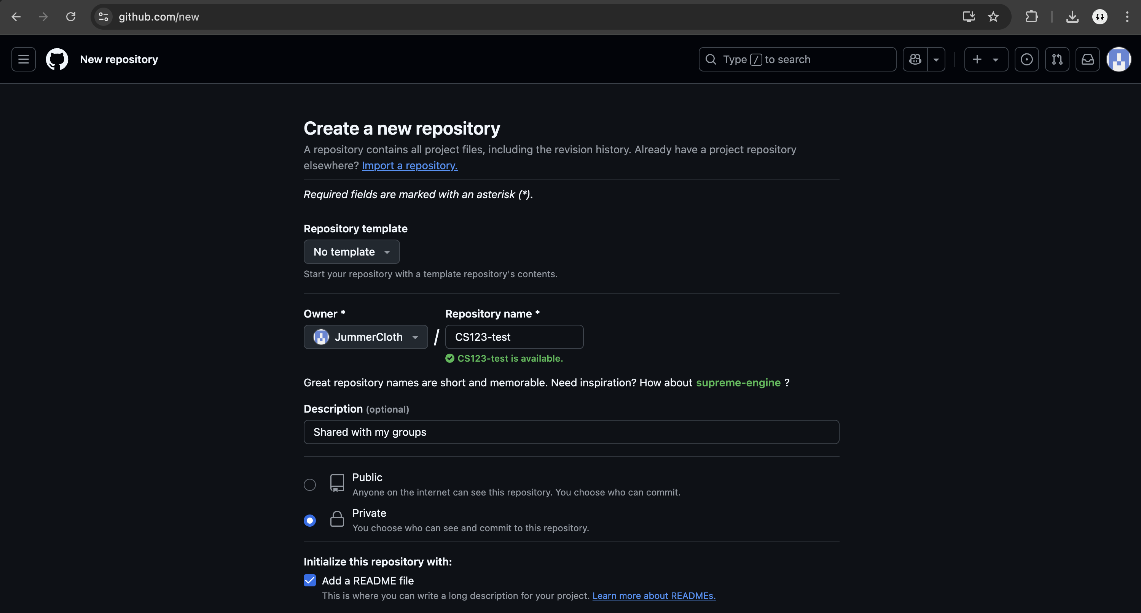The height and width of the screenshot is (613, 1141).
Task: Go back with the browser back arrow
Action: click(16, 17)
